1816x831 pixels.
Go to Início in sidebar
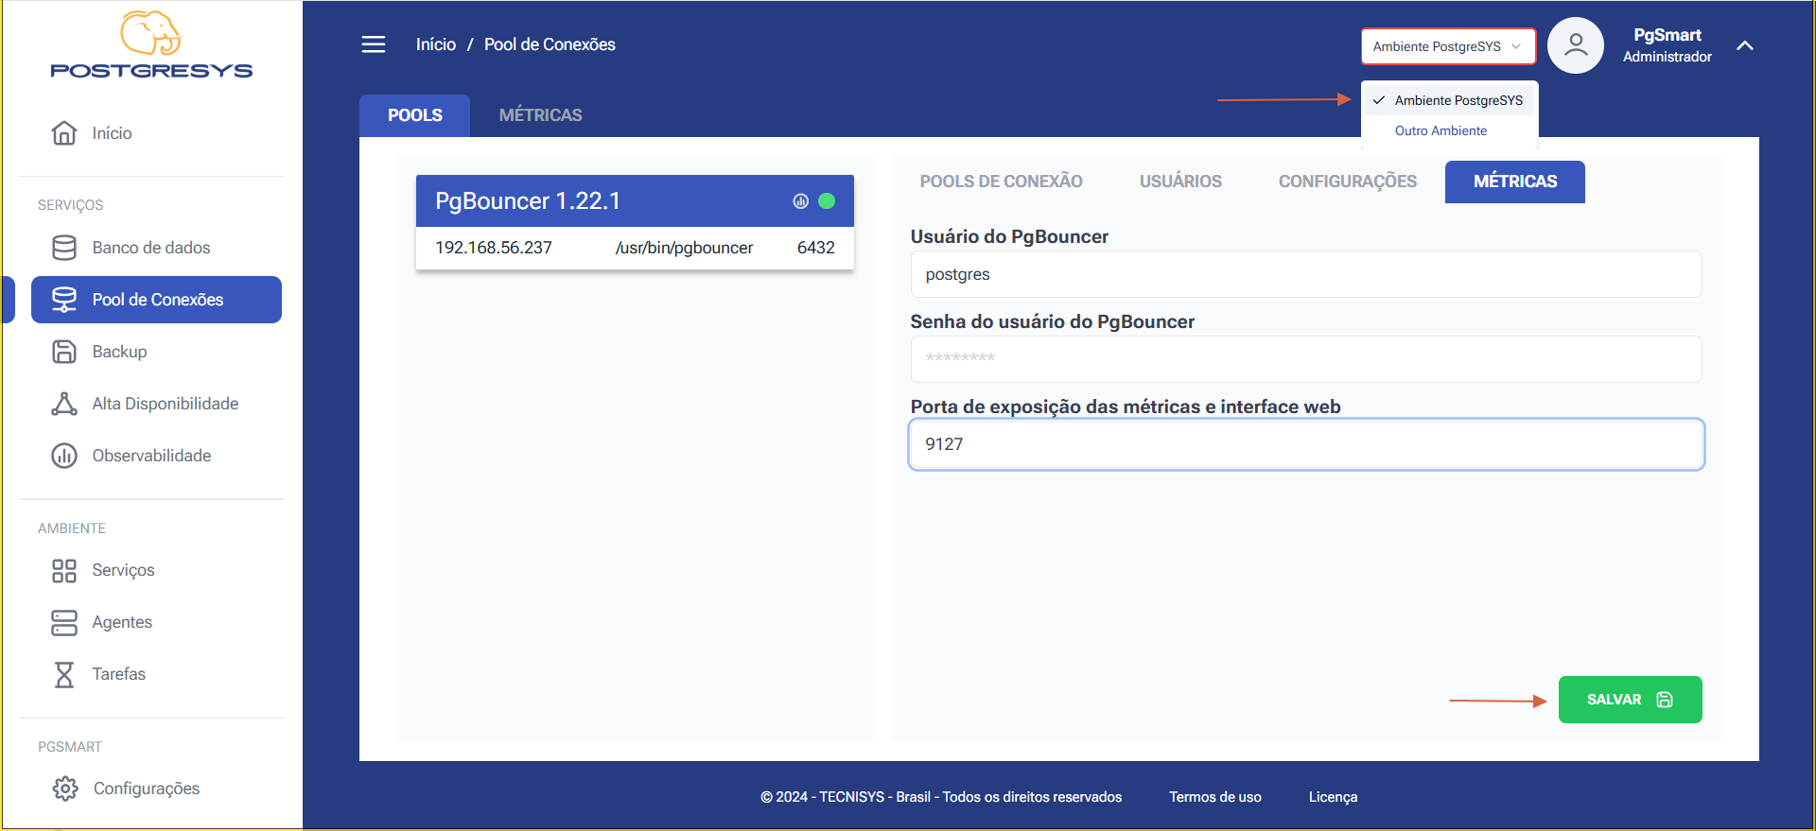click(x=112, y=133)
